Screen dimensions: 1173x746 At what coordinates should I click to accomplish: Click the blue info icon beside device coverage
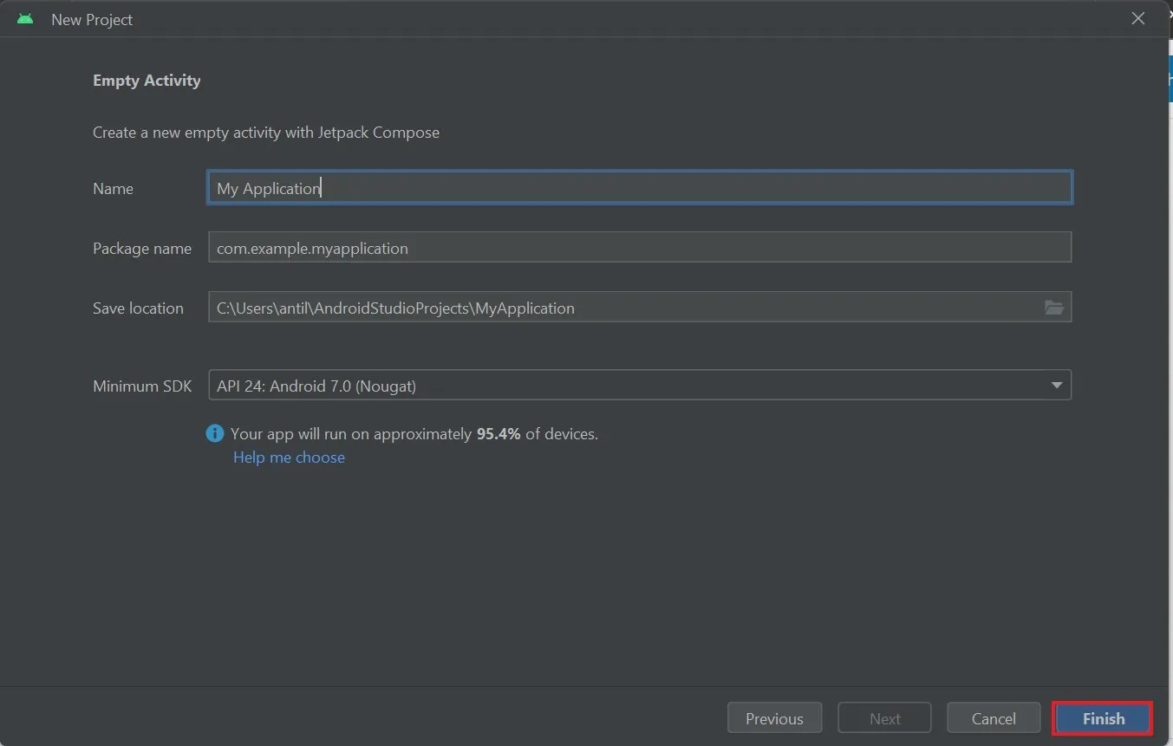pyautogui.click(x=215, y=433)
